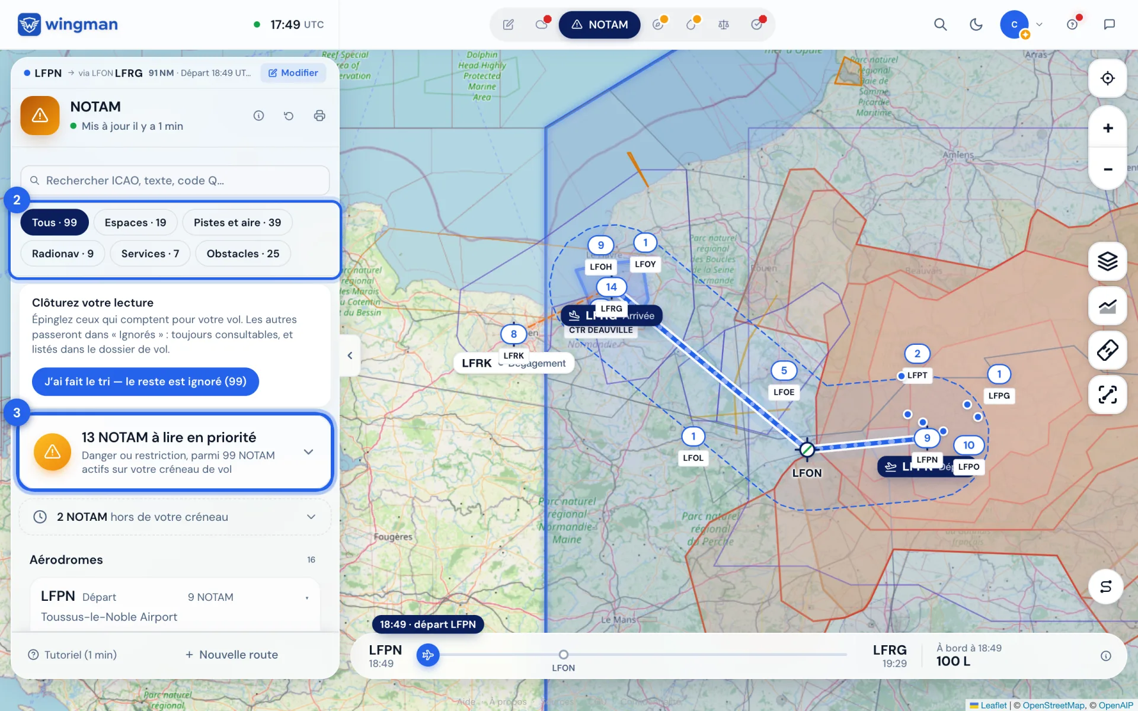Open the OpenAIP attribution link

[1115, 705]
